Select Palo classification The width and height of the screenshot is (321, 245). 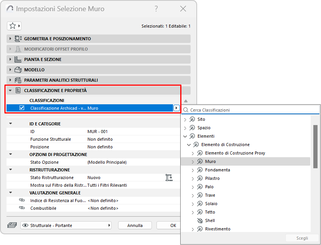click(209, 187)
